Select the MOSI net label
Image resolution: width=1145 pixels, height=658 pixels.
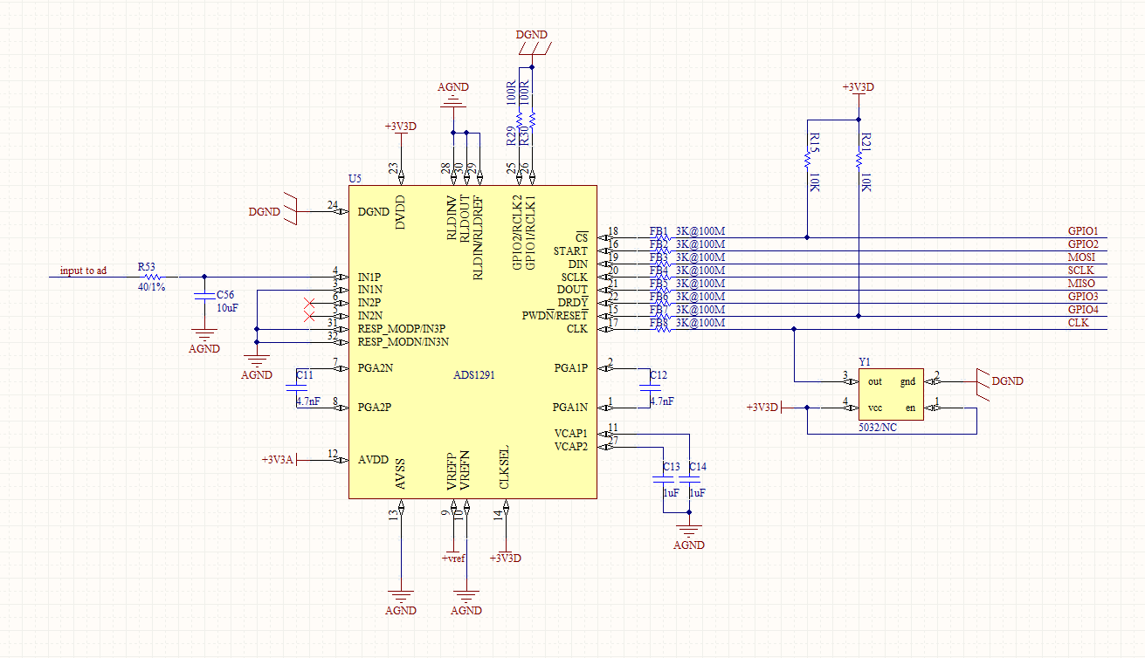tap(1081, 257)
